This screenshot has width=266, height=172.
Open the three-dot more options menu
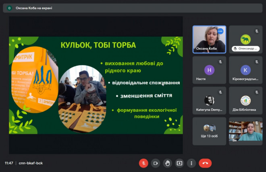191,163
